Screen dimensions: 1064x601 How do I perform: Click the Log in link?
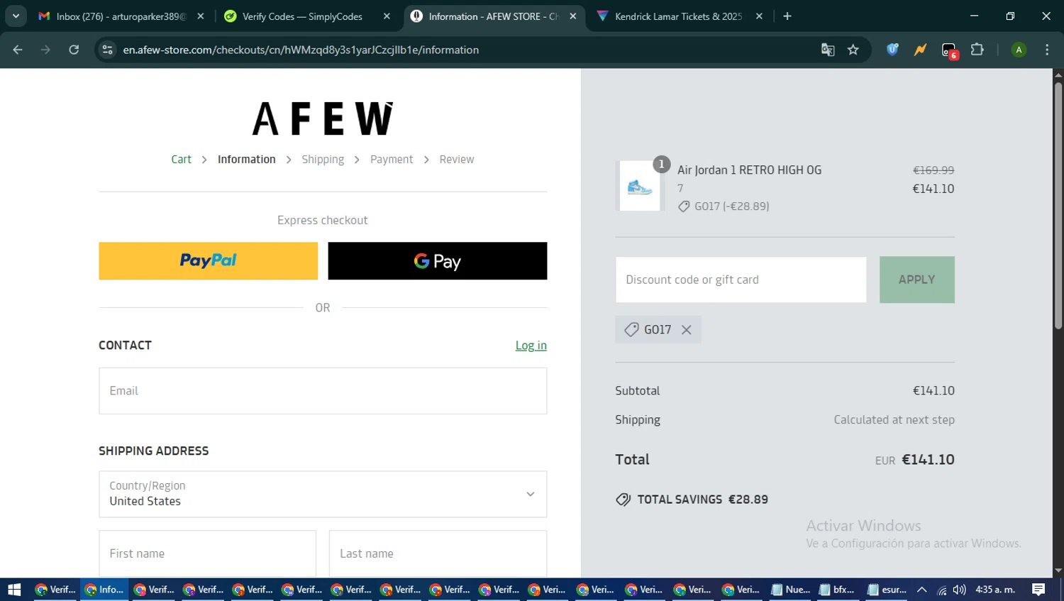point(531,346)
